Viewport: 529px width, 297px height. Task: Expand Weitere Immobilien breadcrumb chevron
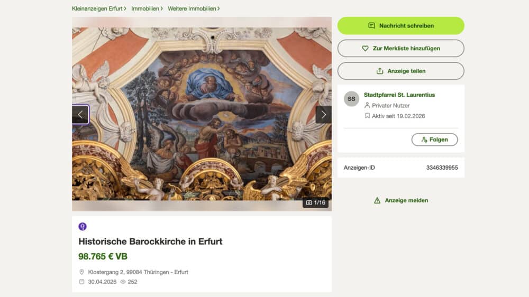[x=218, y=8]
